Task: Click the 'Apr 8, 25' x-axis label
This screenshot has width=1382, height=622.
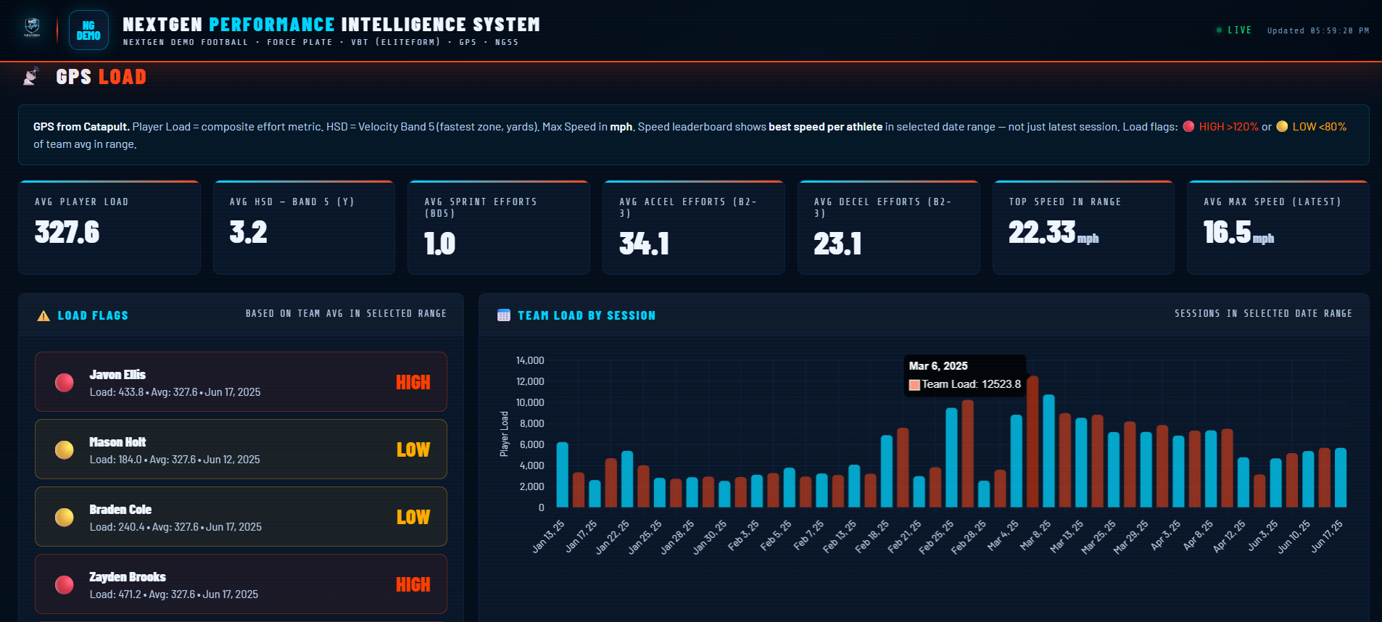Action: click(1198, 535)
